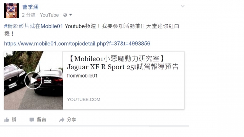The height and width of the screenshot is (137, 244).
Task: Open the 曹季涵 profile name link
Action: (30, 7)
